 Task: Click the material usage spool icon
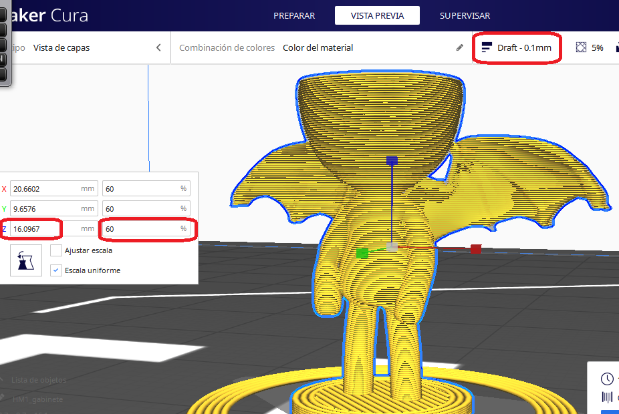point(607,397)
